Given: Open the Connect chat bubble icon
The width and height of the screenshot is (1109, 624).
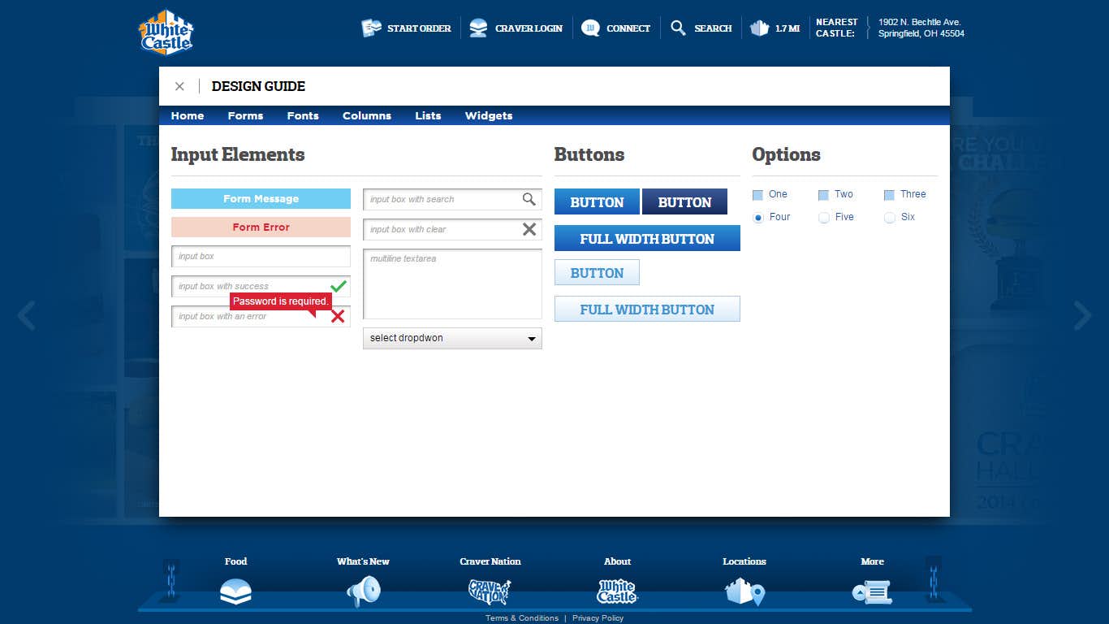Looking at the screenshot, I should coord(590,28).
